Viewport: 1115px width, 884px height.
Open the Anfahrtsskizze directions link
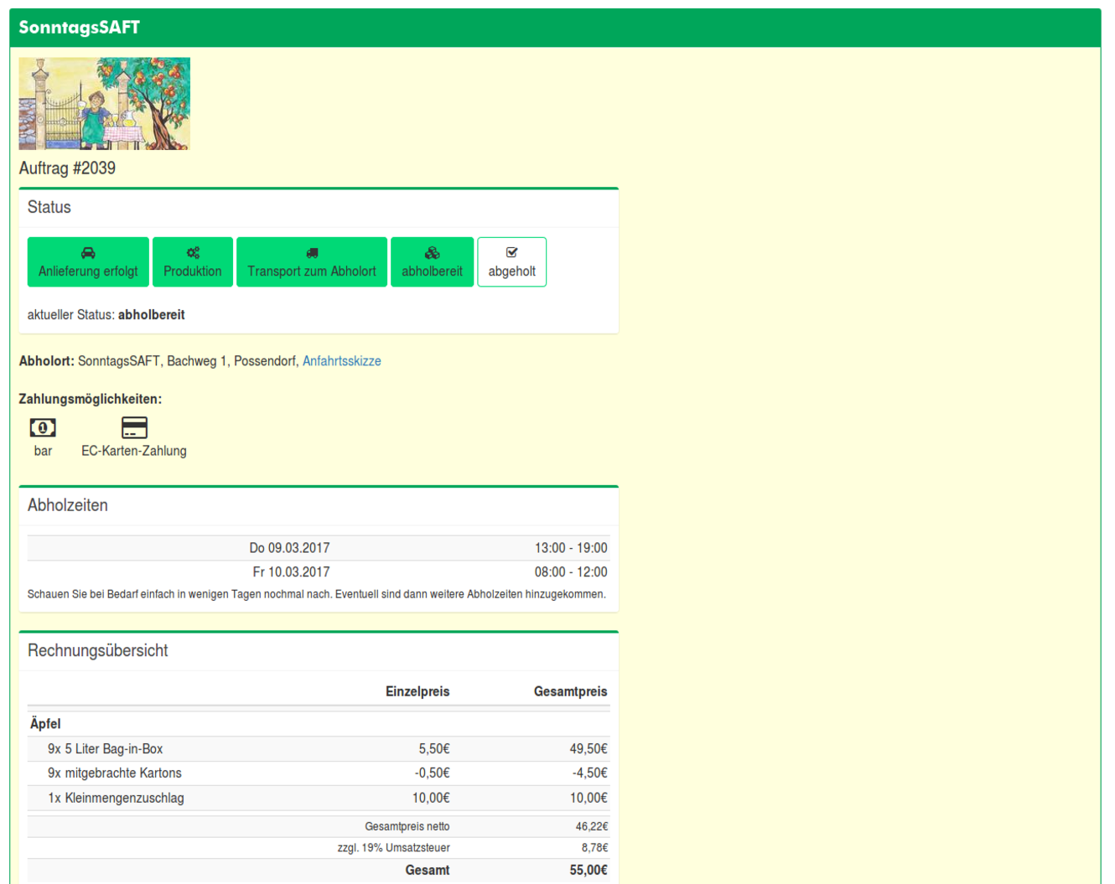[341, 361]
